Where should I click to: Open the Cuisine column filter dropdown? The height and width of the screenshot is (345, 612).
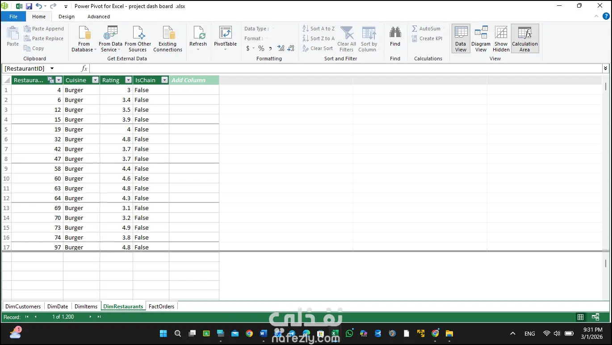click(x=95, y=80)
